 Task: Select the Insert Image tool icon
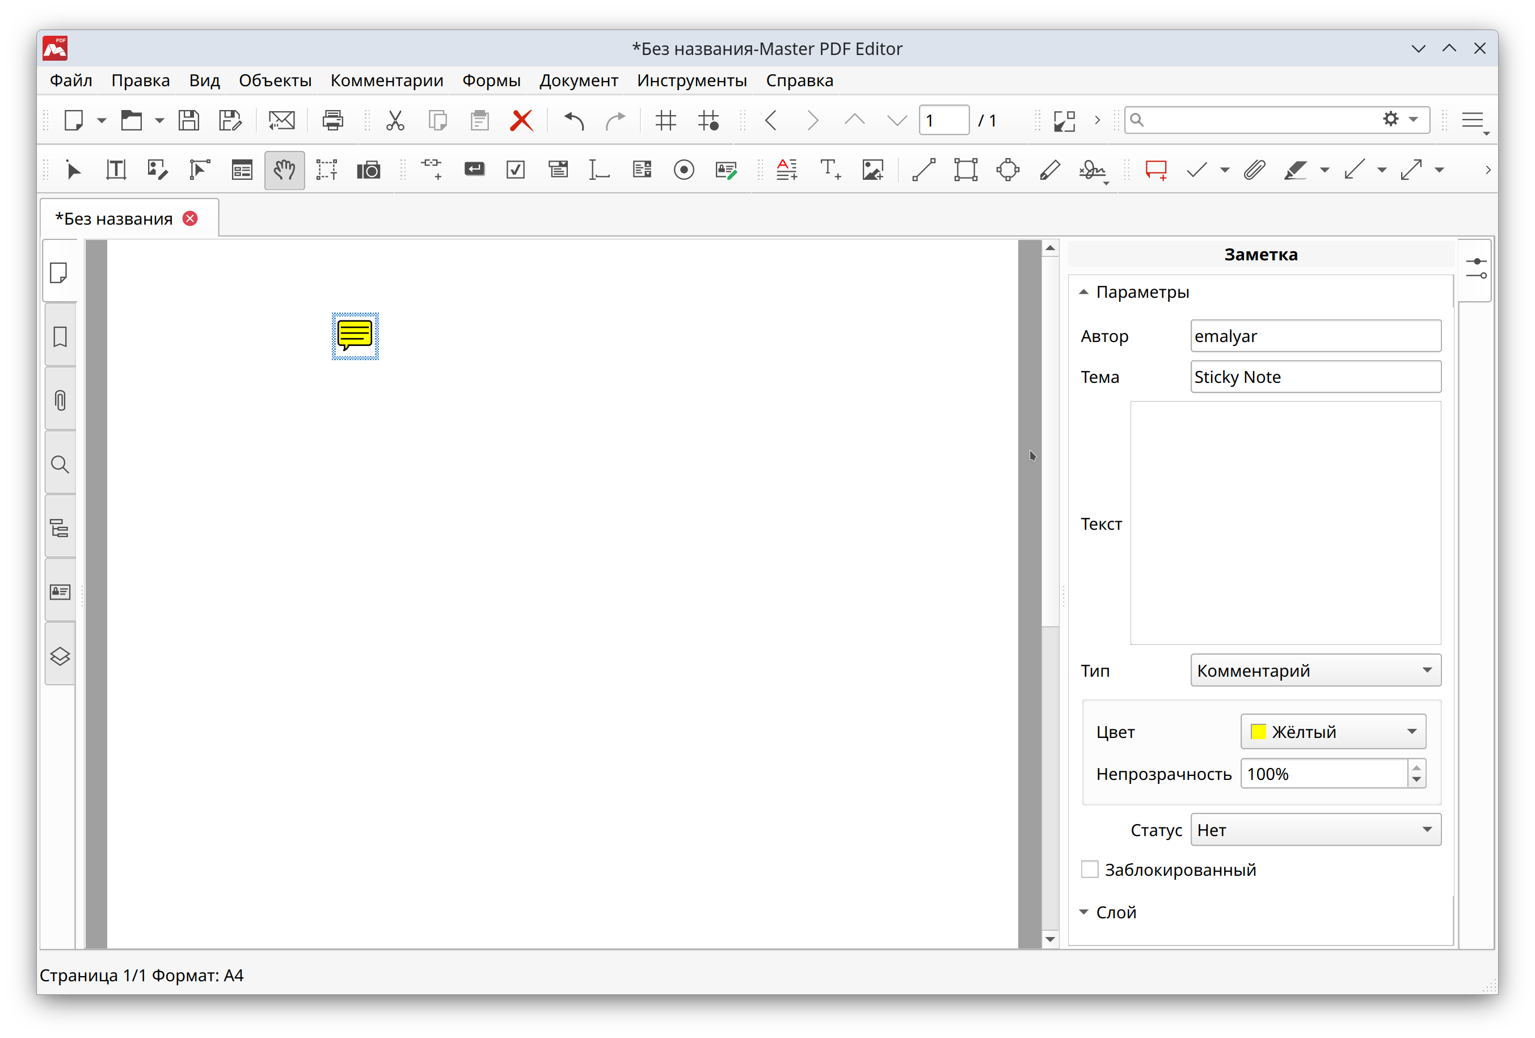(872, 170)
